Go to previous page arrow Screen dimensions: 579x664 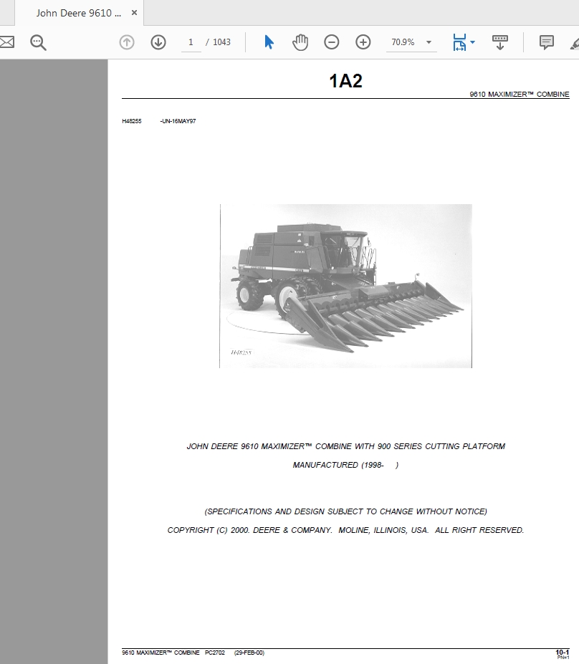pyautogui.click(x=127, y=42)
